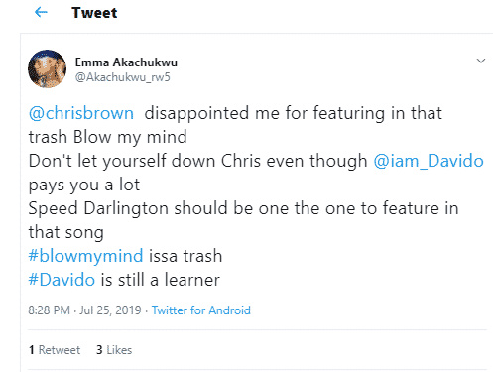The width and height of the screenshot is (493, 372).
Task: View the 1 Retweet list
Action: coord(55,350)
